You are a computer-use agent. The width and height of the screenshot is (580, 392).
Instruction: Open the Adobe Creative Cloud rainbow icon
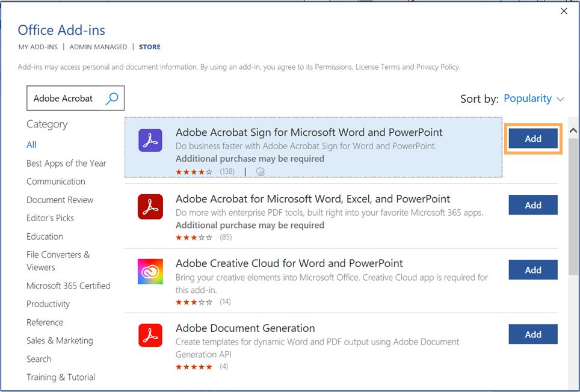pos(150,271)
